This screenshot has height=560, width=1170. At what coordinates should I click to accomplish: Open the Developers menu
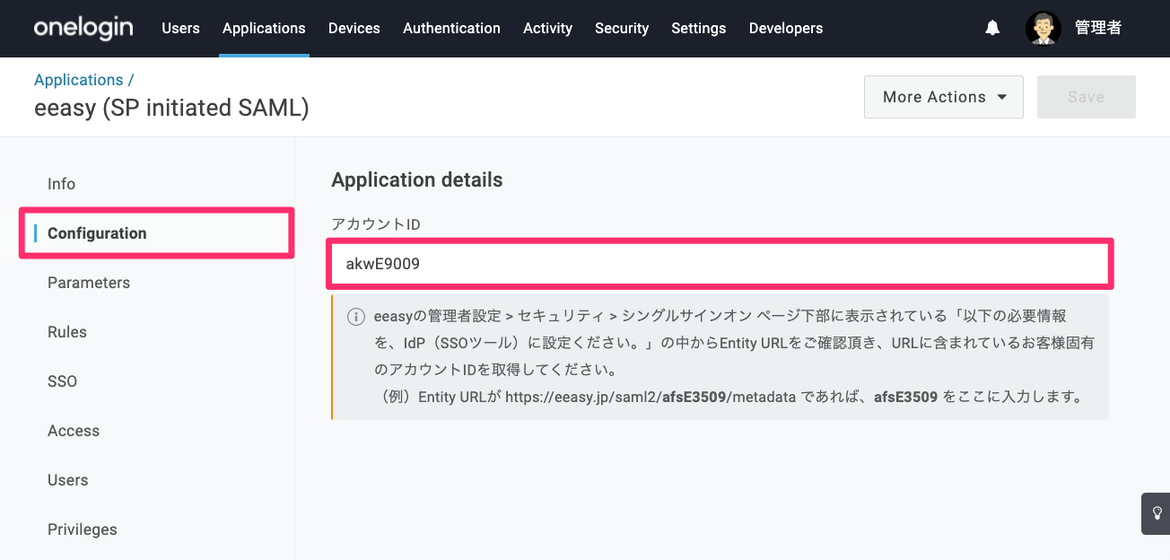pos(785,28)
